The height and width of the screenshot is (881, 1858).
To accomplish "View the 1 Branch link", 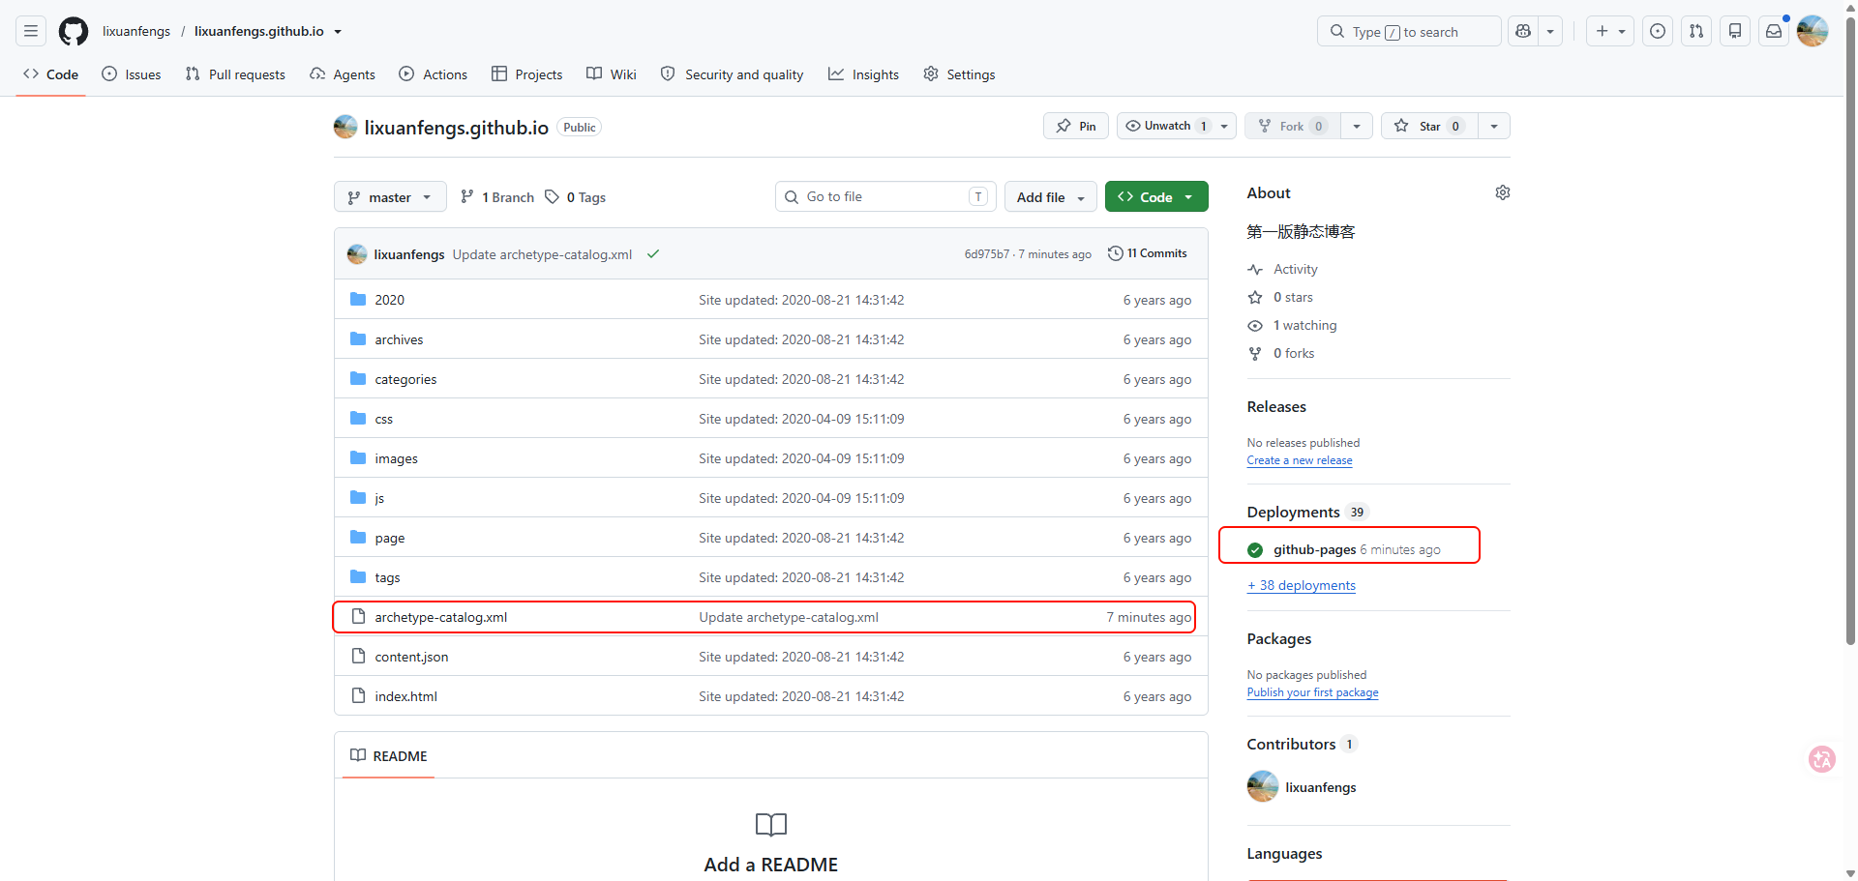I will click(x=497, y=197).
